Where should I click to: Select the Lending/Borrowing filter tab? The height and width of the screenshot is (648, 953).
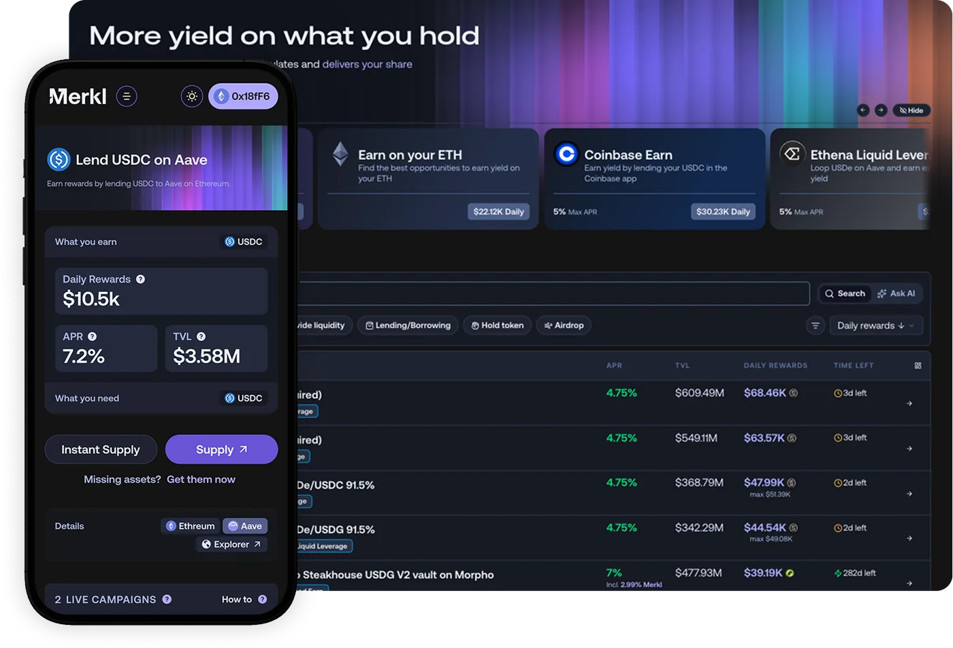(x=408, y=325)
